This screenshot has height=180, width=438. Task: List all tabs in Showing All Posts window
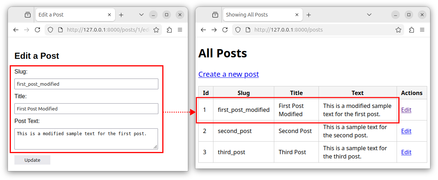tap(369, 15)
